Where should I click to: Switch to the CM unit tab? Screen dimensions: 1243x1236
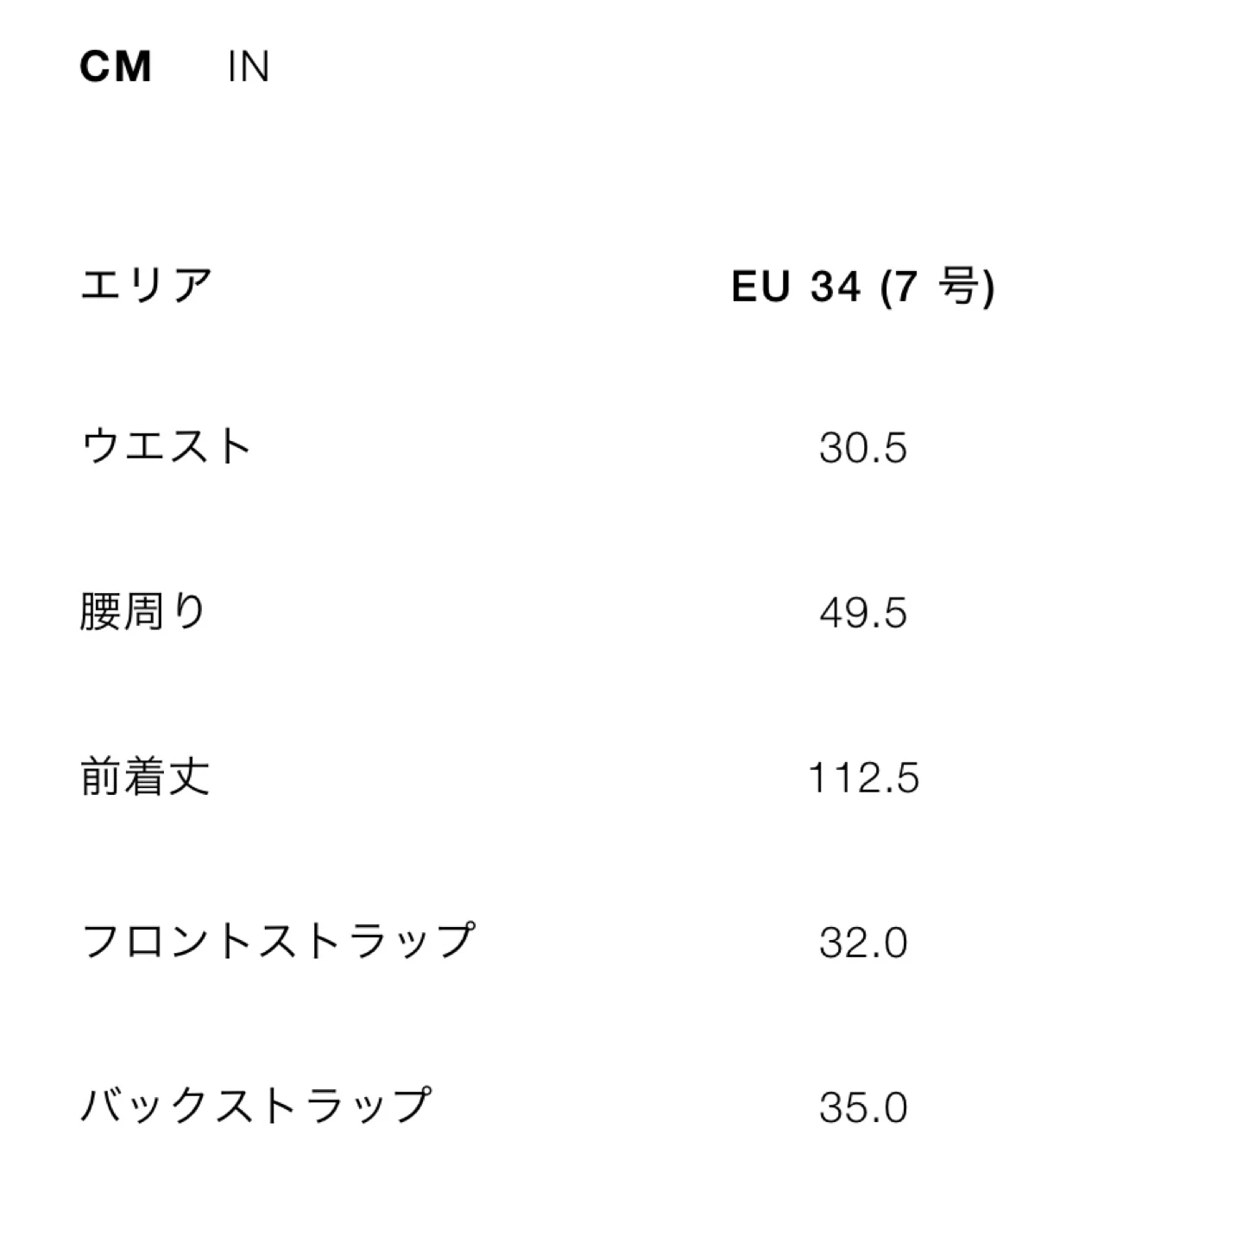coord(116,66)
